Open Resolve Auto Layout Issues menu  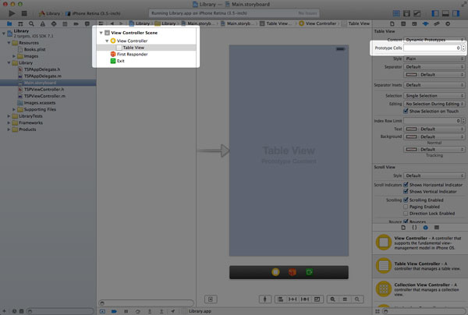(305, 299)
